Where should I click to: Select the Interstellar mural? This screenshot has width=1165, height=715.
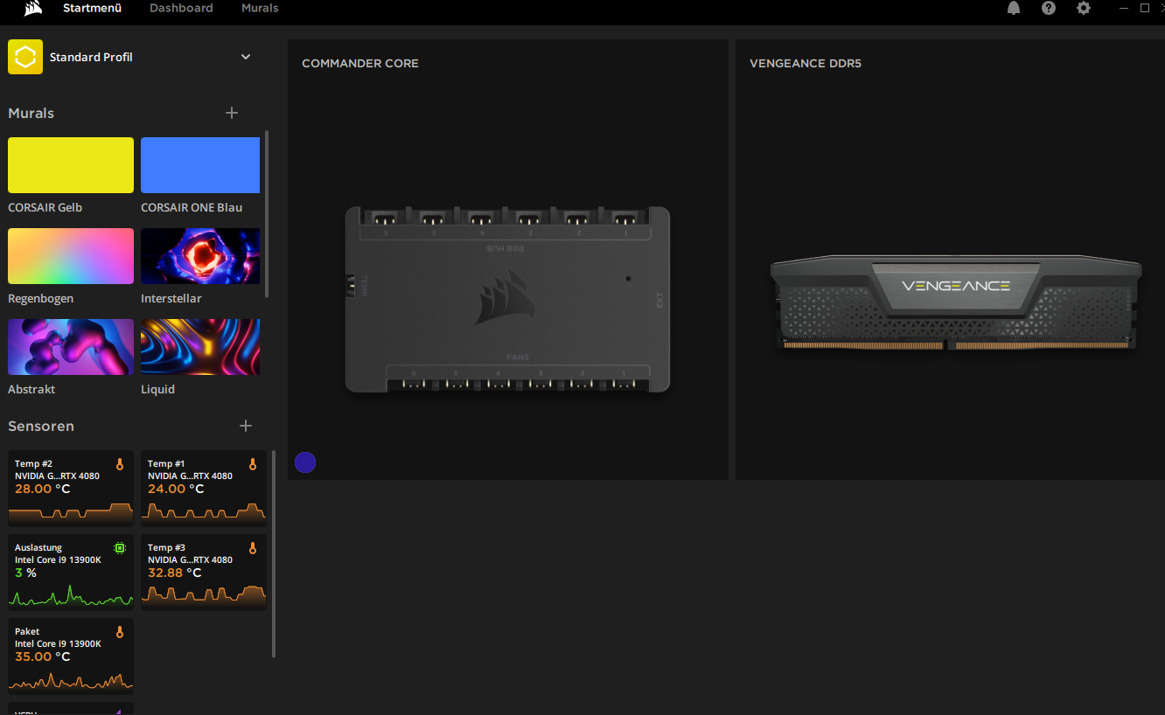pos(200,256)
